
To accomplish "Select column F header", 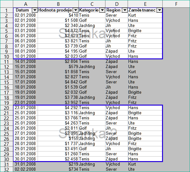I will pos(176,4).
